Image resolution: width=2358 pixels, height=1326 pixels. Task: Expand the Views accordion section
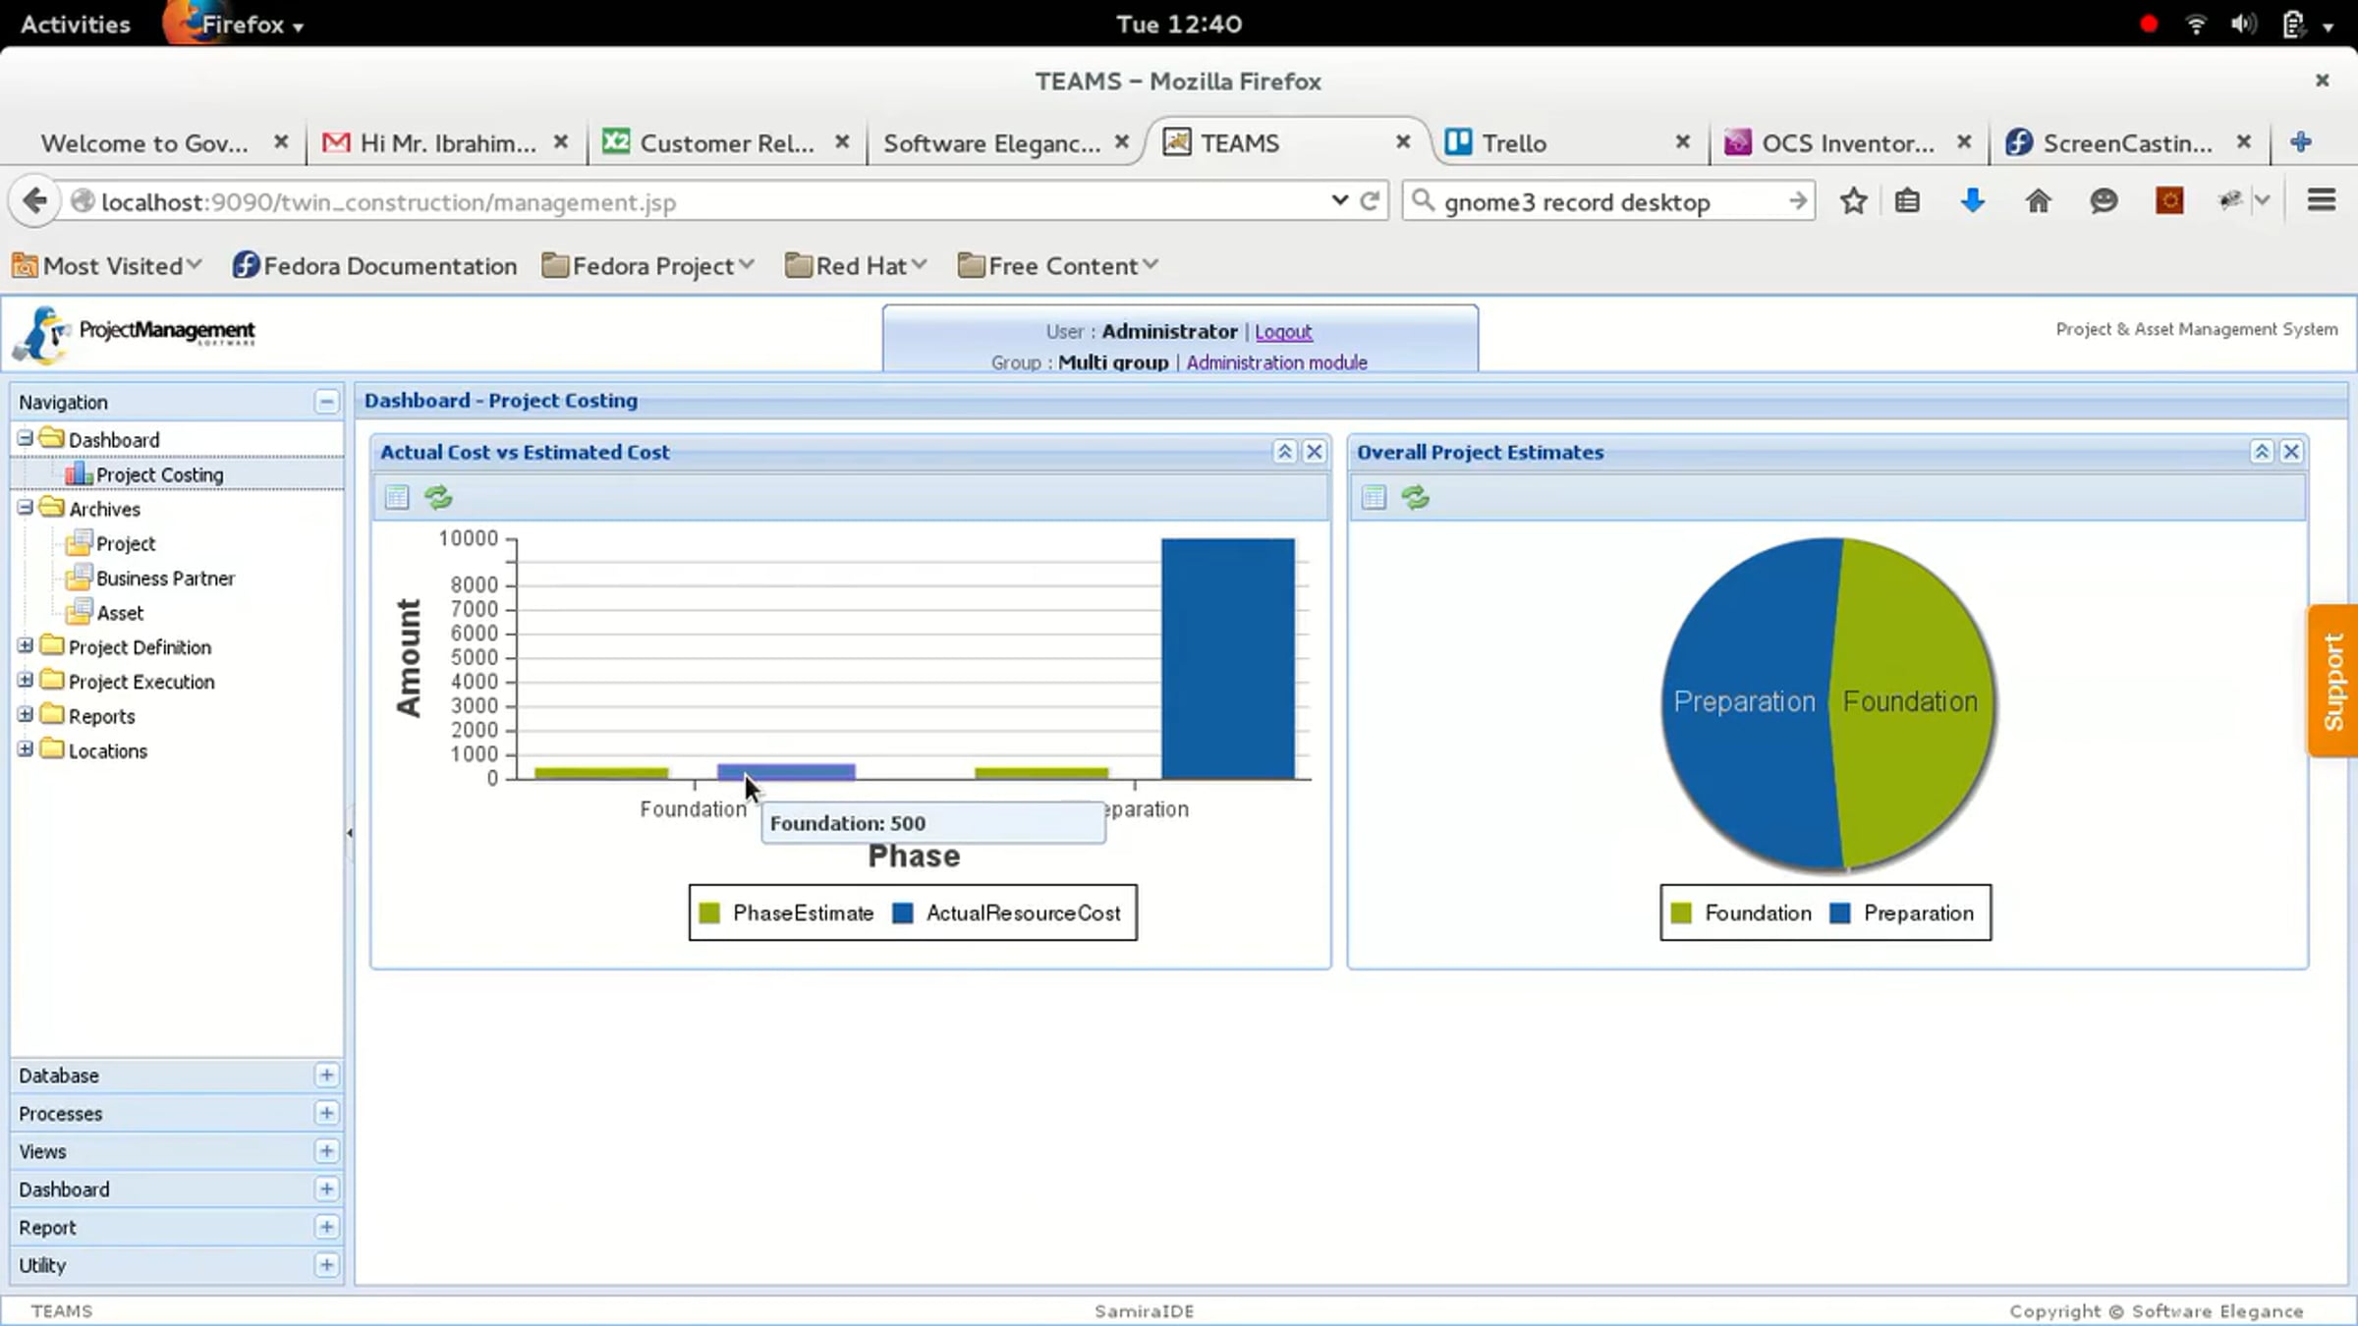(326, 1151)
